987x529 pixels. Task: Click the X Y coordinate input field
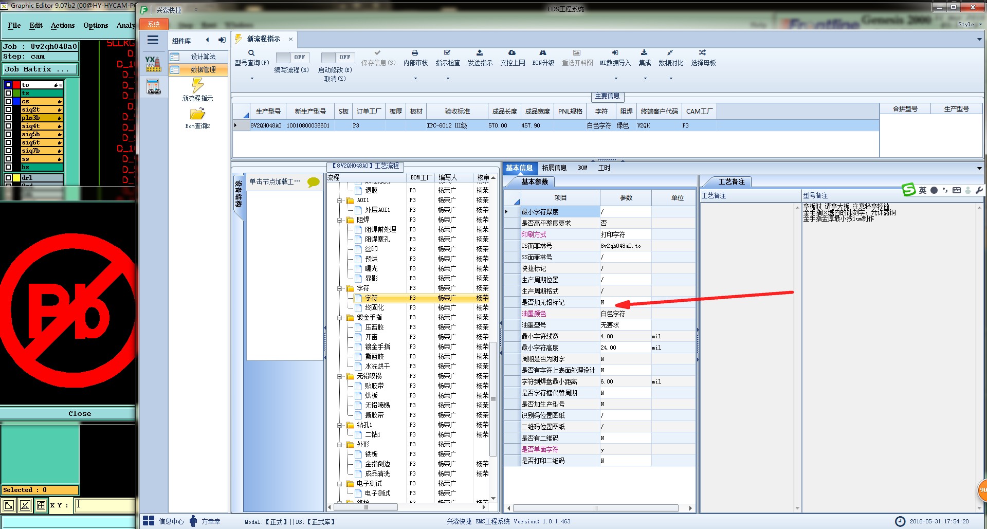[x=105, y=505]
